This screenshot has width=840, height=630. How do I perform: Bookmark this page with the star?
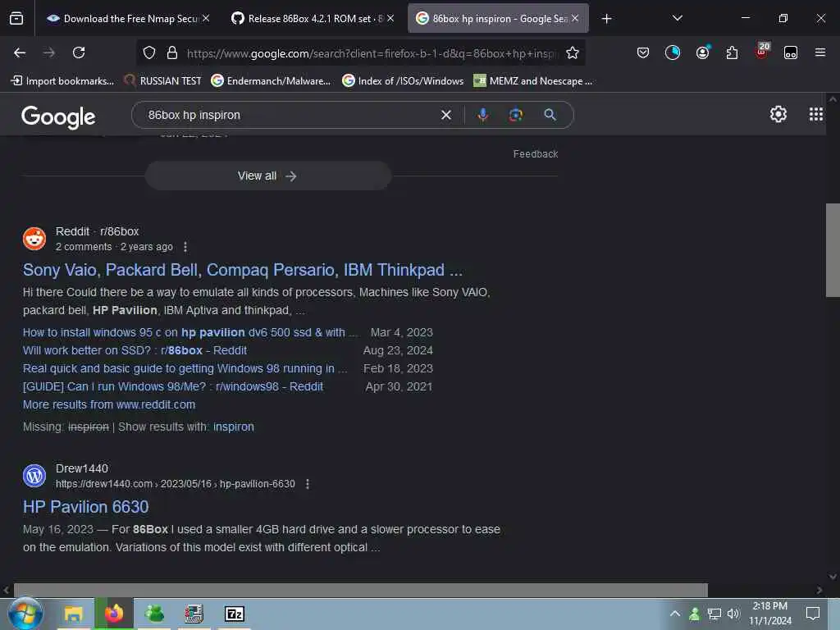pos(573,52)
